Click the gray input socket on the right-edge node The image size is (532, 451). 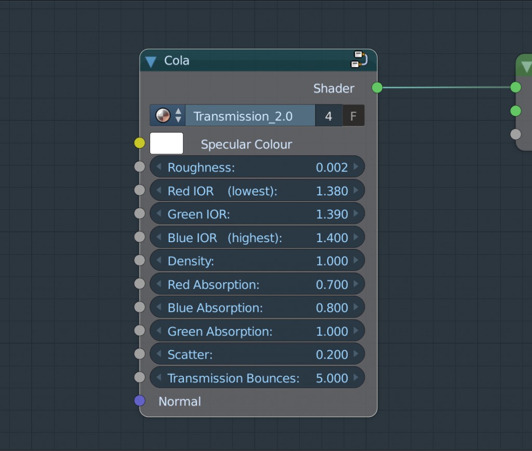click(515, 134)
